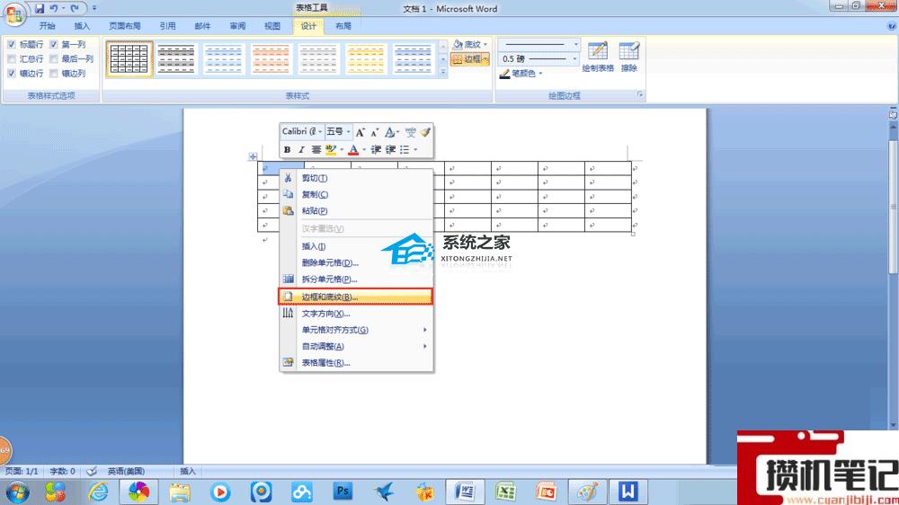Viewport: 899px width, 505px height.
Task: Click the phonetic guide 变 icon
Action: [411, 132]
